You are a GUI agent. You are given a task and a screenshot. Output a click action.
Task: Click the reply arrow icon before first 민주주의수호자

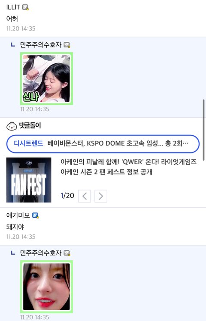point(13,44)
